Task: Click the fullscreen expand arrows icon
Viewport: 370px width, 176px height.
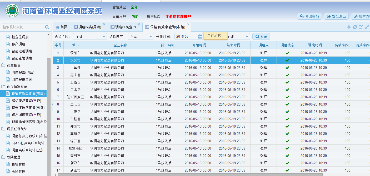Action: (367, 27)
